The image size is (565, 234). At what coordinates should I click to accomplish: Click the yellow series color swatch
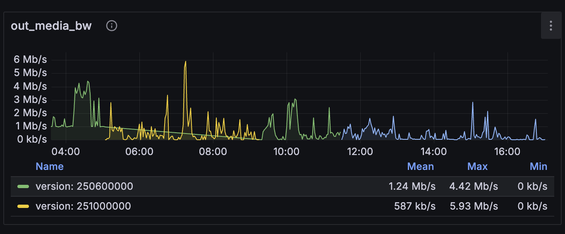click(23, 206)
